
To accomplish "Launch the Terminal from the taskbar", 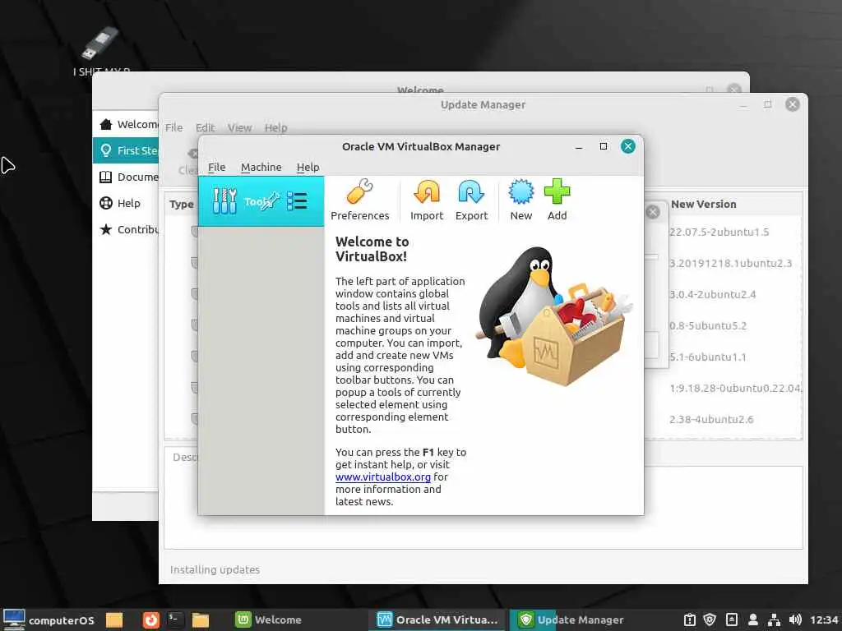I will [176, 619].
